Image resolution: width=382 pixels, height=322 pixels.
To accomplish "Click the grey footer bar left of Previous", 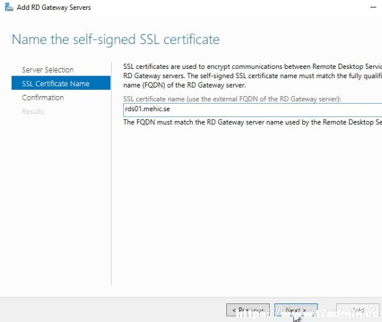I will 112,310.
